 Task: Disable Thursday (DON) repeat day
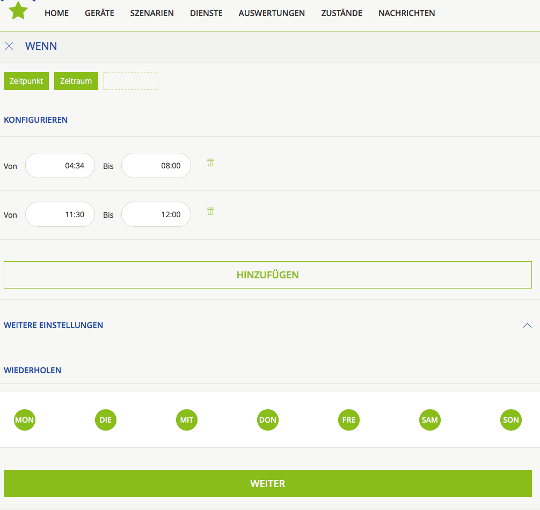pyautogui.click(x=268, y=420)
